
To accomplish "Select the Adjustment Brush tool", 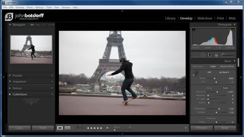I will (228, 55).
